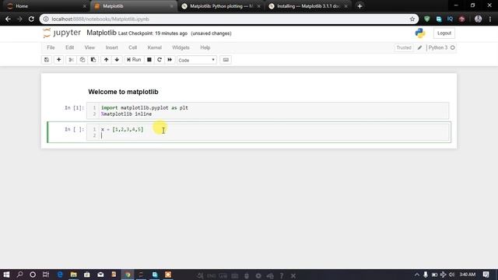
Task: Open File Explorer from taskbar
Action: [x=73, y=275]
